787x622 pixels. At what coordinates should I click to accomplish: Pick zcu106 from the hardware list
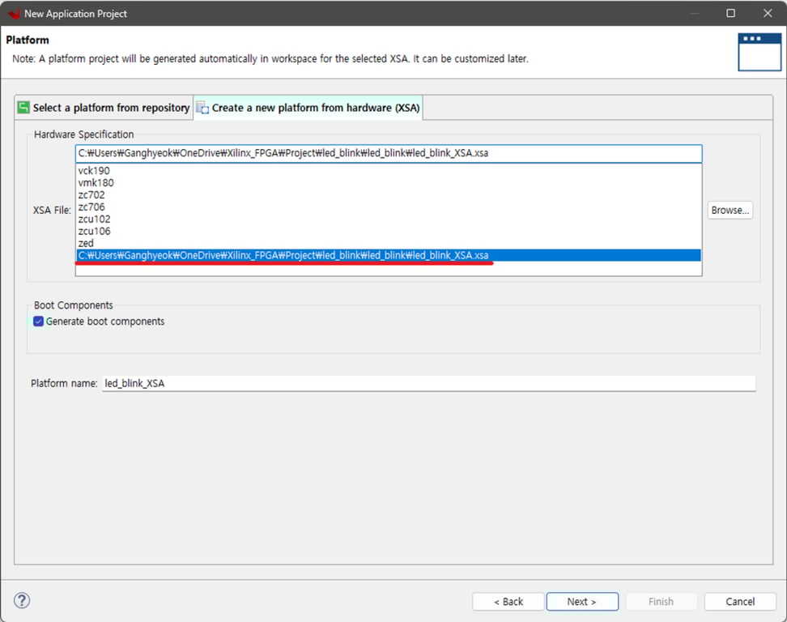click(388, 231)
